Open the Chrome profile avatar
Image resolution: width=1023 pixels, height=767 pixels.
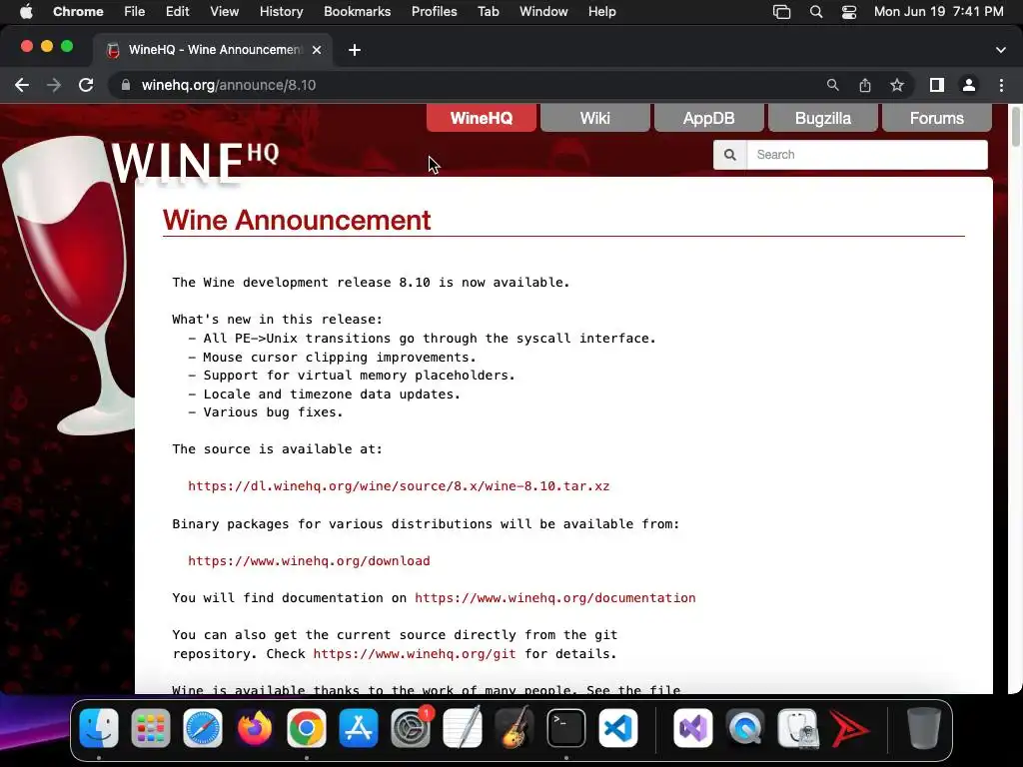coord(969,85)
